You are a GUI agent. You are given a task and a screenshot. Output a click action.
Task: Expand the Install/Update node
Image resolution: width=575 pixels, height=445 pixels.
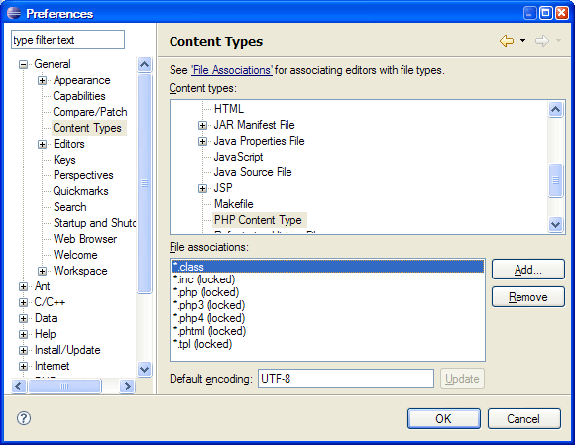[x=23, y=350]
